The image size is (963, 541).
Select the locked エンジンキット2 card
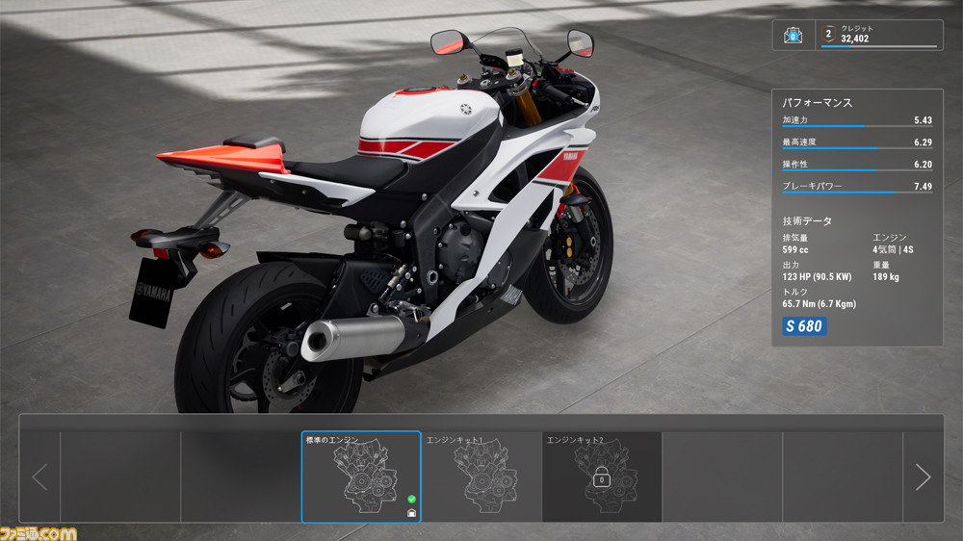tap(602, 477)
